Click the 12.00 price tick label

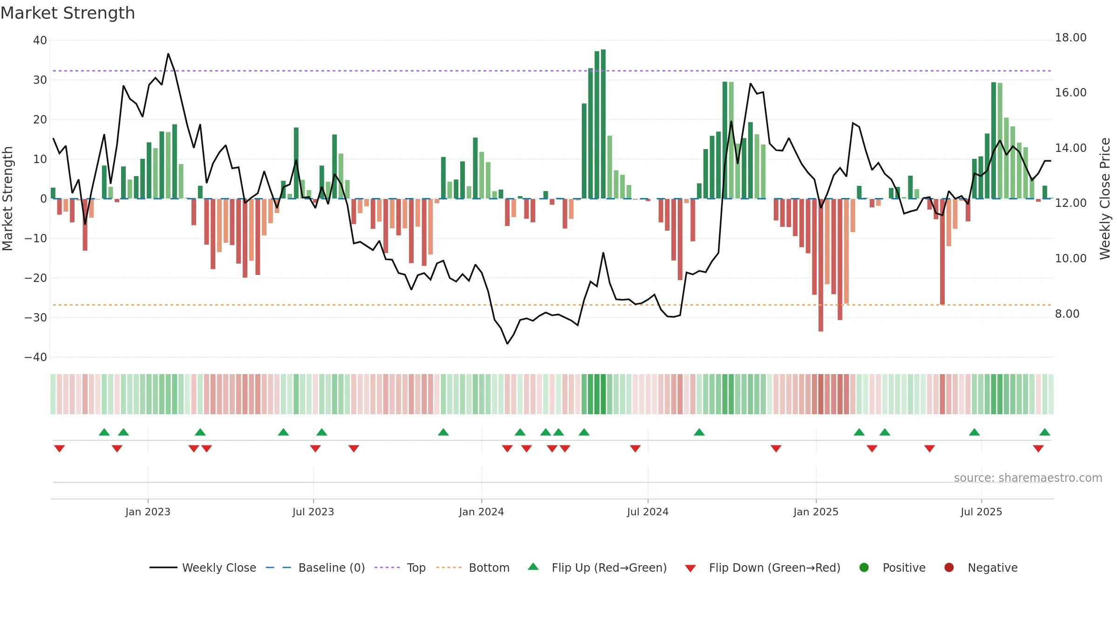[1070, 203]
